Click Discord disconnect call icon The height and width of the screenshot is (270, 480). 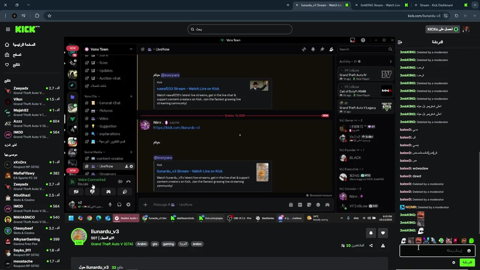[x=128, y=181]
